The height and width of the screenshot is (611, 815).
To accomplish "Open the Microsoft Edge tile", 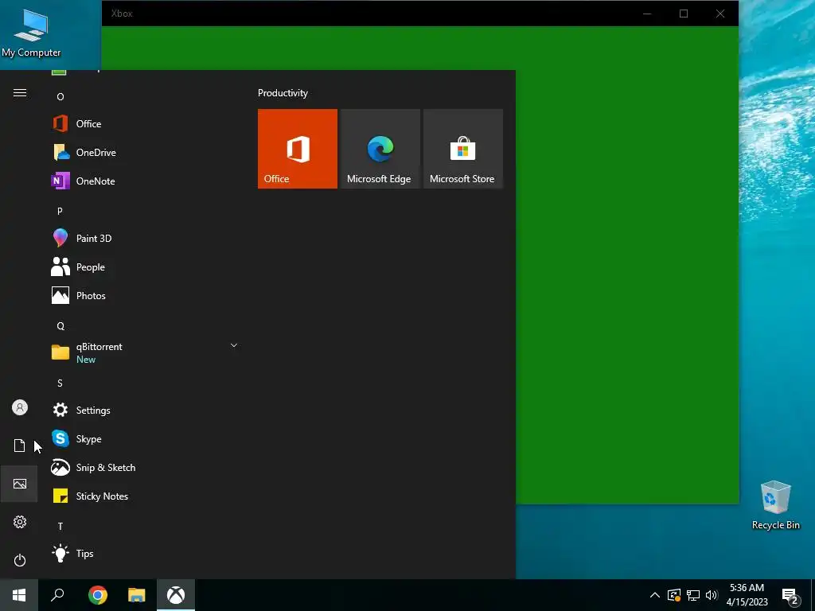I will coord(380,149).
